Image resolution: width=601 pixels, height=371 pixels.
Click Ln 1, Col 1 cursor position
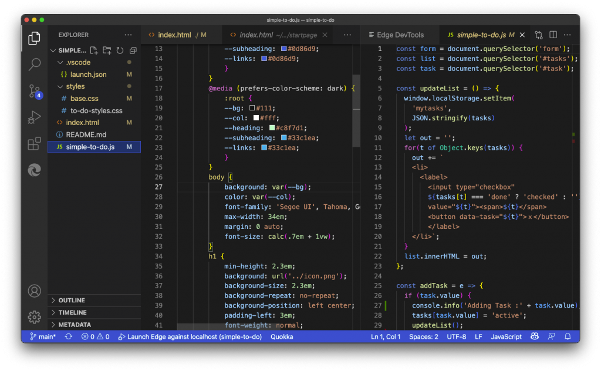pos(385,336)
